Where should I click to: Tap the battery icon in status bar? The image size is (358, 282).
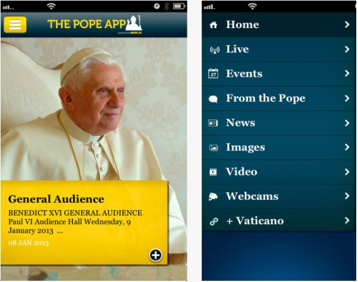(179, 6)
